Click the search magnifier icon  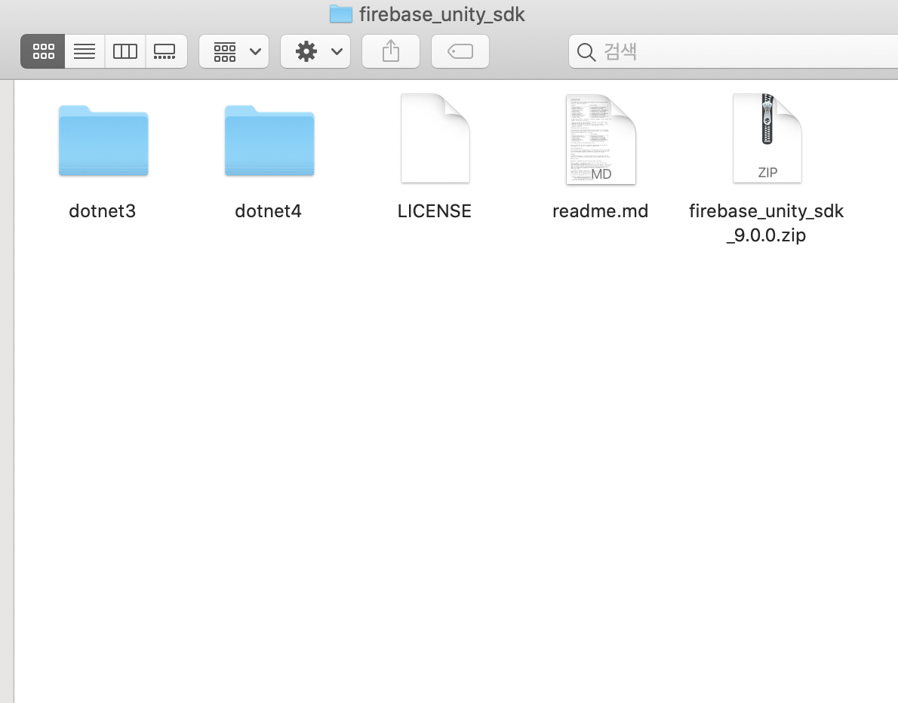pyautogui.click(x=586, y=52)
